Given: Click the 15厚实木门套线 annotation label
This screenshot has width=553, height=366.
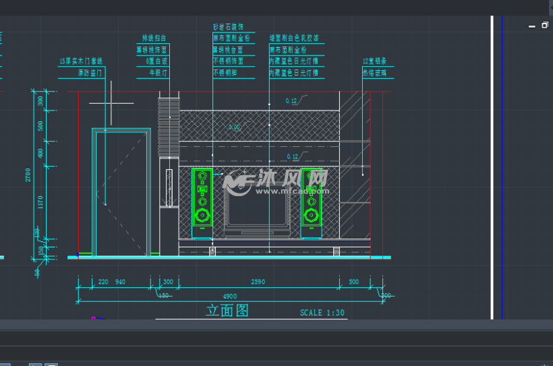Looking at the screenshot, I should [80, 61].
